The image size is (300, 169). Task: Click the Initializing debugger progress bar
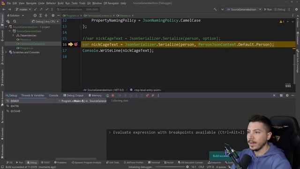tap(170, 167)
